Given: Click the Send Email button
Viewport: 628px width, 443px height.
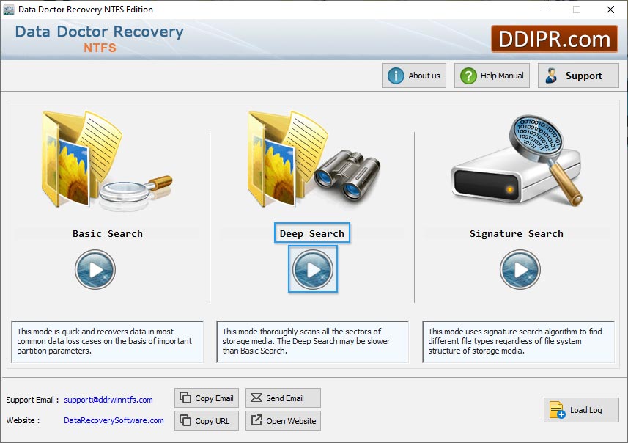Looking at the screenshot, I should (283, 398).
